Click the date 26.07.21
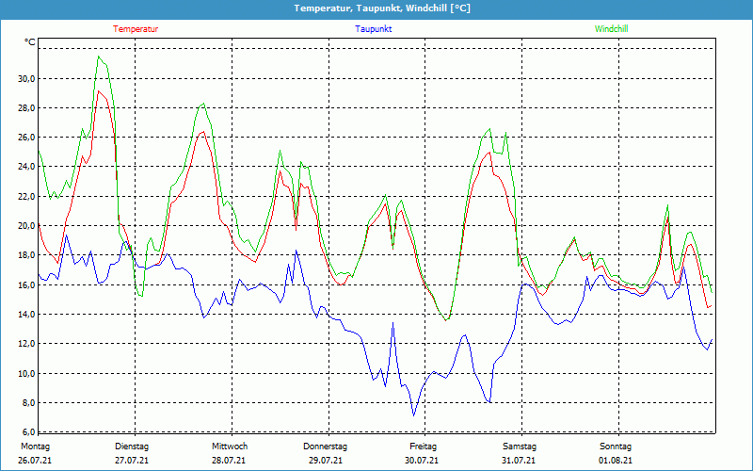Screen dimensions: 753x471 pyautogui.click(x=35, y=461)
